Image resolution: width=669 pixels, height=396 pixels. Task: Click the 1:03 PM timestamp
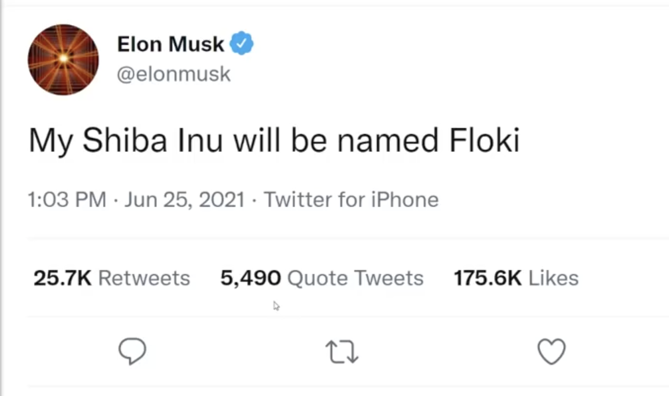click(67, 200)
